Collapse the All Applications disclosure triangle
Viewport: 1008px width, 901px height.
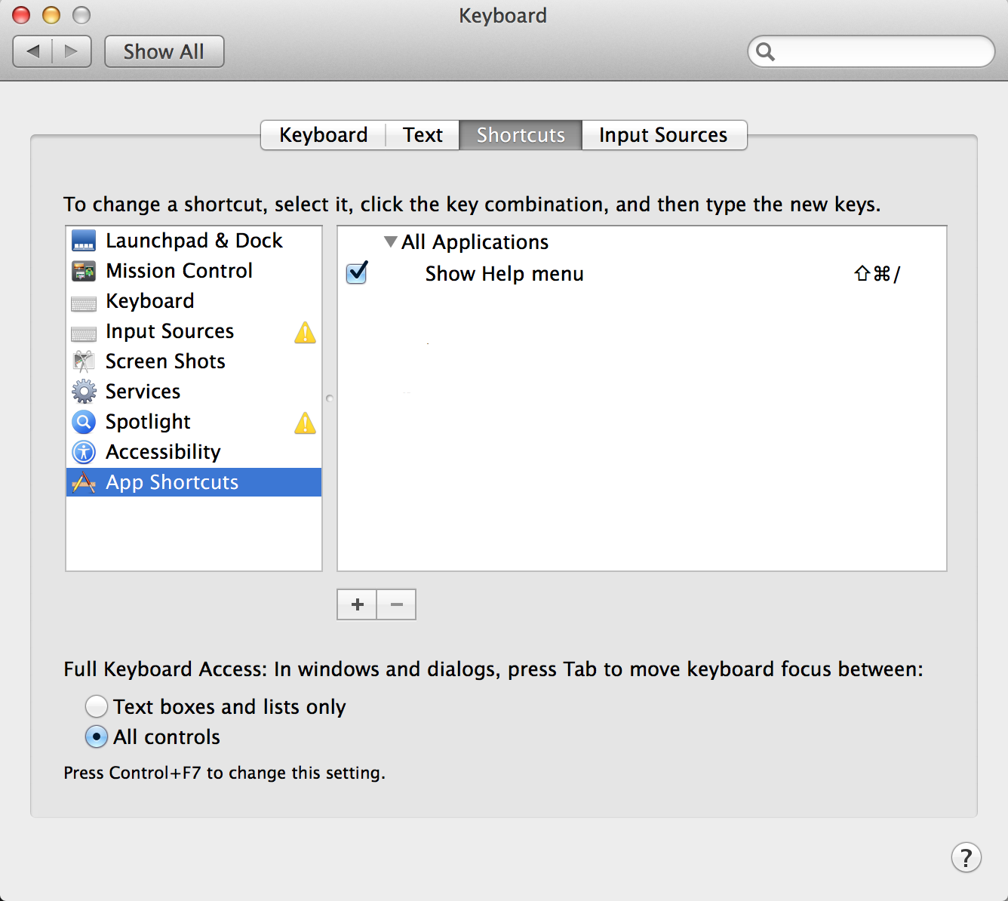click(390, 242)
